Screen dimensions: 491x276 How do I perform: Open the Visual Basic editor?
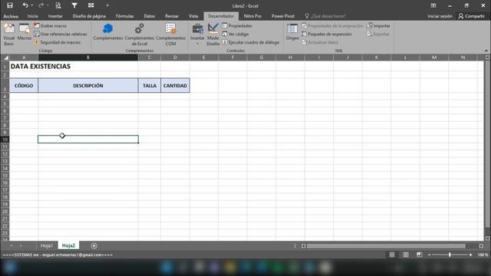tap(9, 34)
